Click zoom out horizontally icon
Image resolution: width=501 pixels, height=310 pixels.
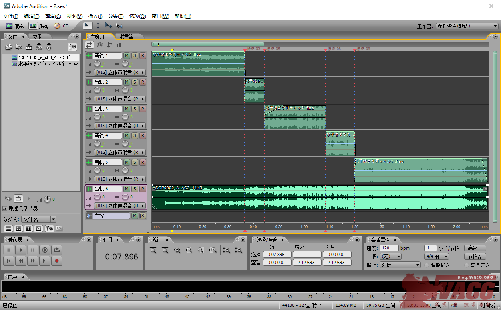pos(165,250)
